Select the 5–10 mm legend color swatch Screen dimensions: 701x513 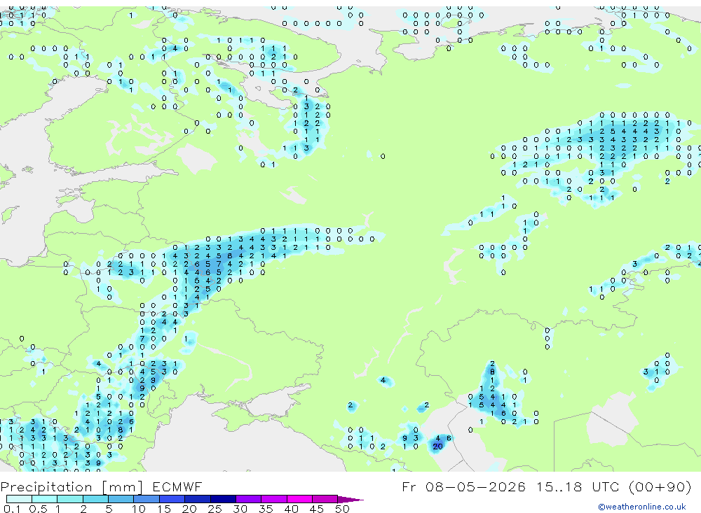121,499
